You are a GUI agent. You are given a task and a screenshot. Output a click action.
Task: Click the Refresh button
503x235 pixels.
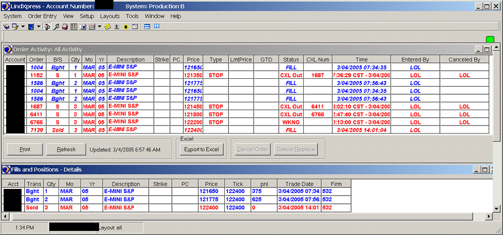click(66, 149)
